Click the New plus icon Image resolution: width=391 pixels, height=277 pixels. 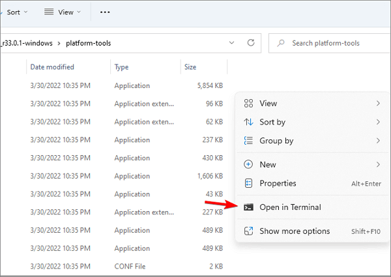tap(248, 164)
